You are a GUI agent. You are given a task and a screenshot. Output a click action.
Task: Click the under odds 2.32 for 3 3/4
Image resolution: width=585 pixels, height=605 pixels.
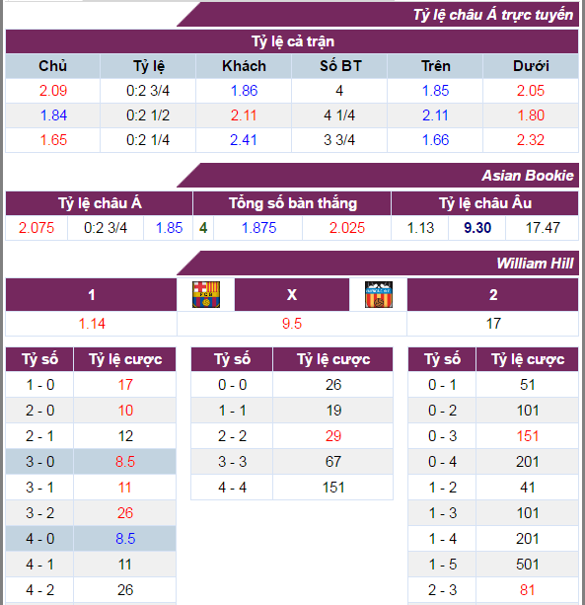click(531, 140)
